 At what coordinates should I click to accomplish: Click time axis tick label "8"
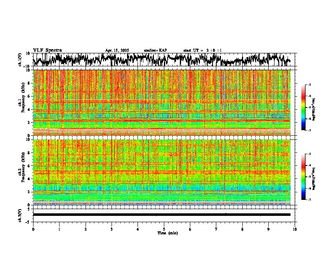[242, 229]
